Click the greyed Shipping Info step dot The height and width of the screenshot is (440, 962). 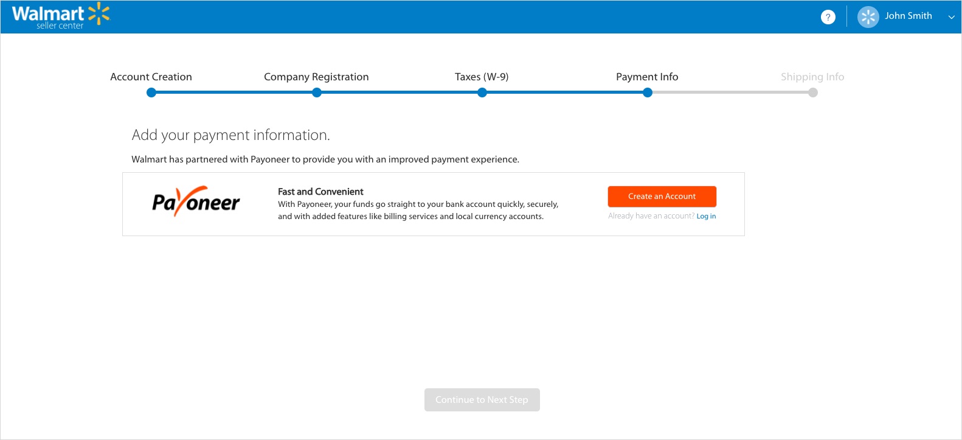pyautogui.click(x=813, y=93)
